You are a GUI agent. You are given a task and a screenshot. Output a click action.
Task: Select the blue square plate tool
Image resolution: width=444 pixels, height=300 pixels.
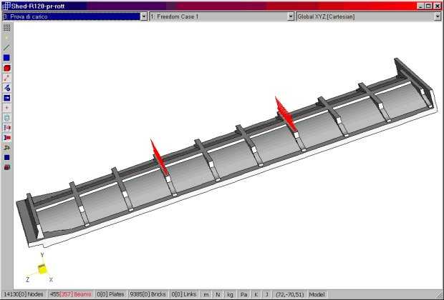pyautogui.click(x=6, y=58)
